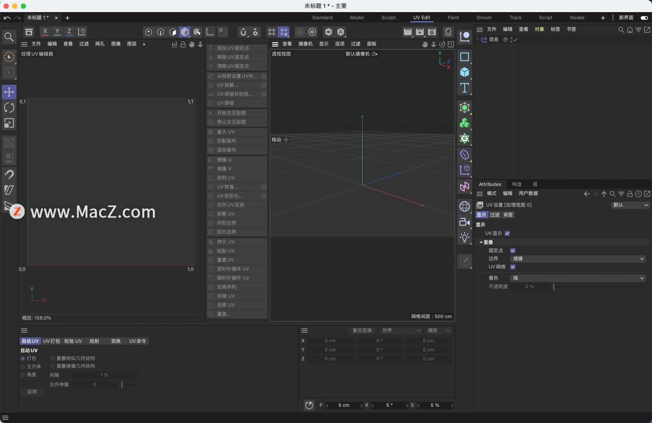Open settings gear for UV矩形化
The height and width of the screenshot is (423, 652).
tap(264, 196)
